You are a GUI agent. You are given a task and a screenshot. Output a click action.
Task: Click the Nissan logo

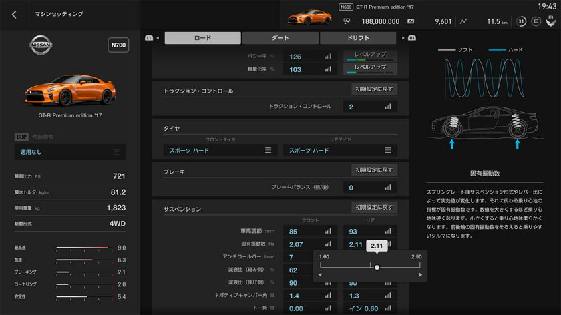pos(41,45)
